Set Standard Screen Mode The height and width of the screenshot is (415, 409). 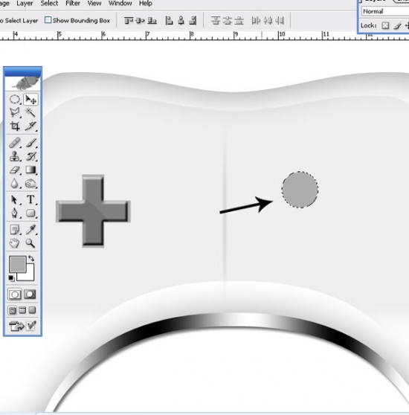pyautogui.click(x=12, y=310)
